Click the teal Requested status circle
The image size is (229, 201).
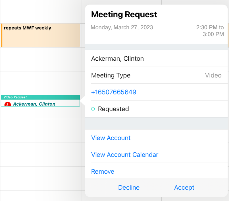(93, 109)
